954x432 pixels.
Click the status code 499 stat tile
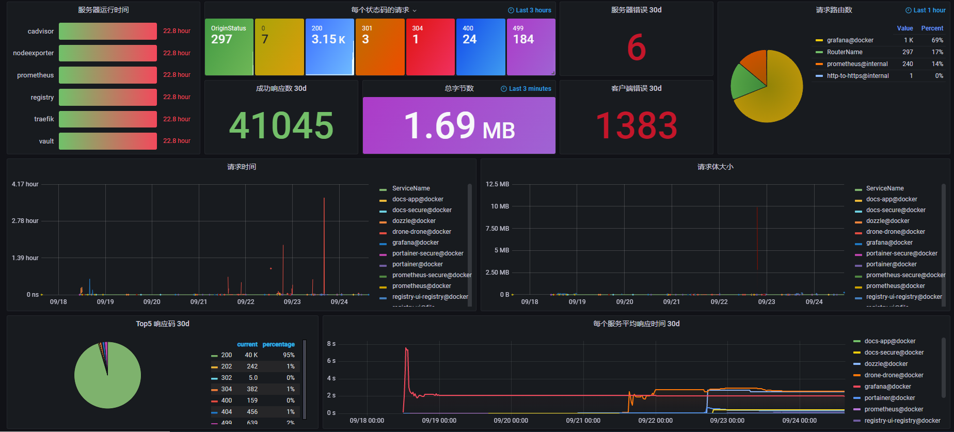[x=531, y=47]
